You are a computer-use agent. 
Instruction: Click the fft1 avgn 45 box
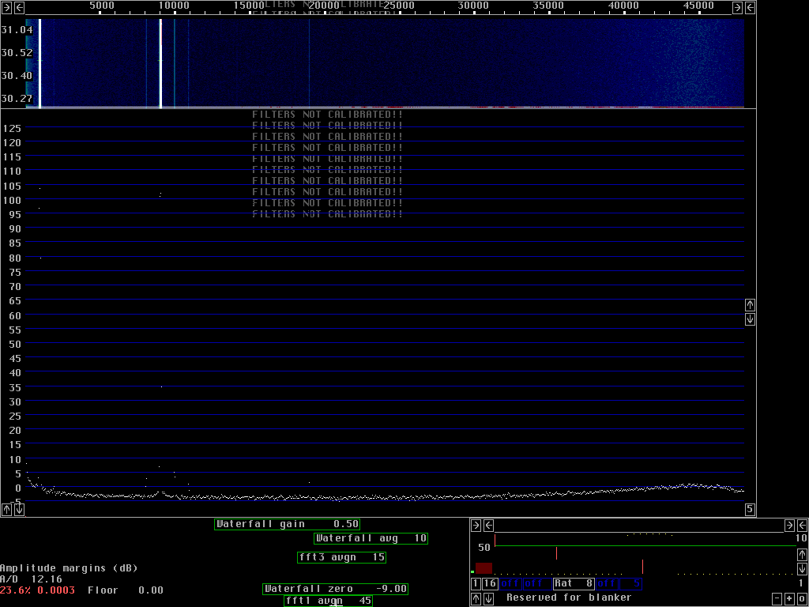pos(328,601)
